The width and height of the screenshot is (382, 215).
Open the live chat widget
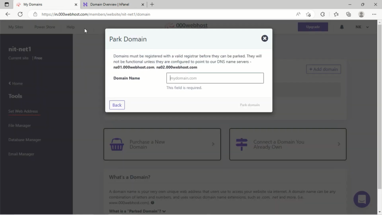tap(362, 199)
